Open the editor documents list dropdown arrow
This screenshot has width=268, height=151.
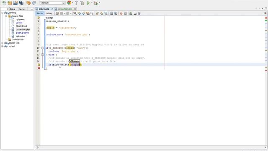263,8
